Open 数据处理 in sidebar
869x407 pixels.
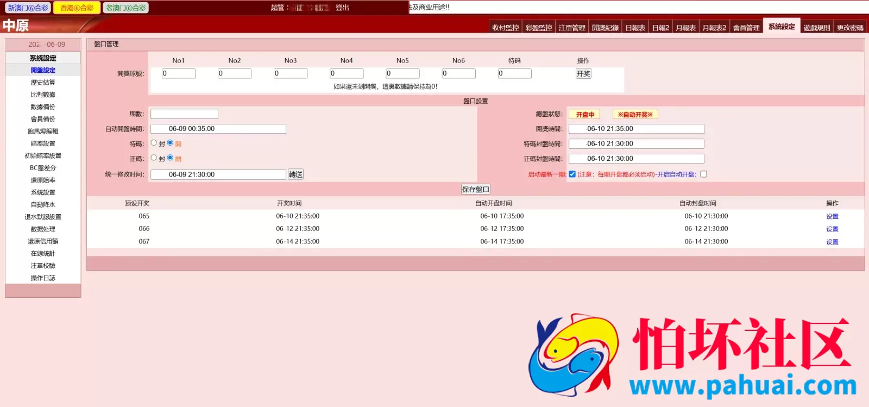click(x=43, y=229)
